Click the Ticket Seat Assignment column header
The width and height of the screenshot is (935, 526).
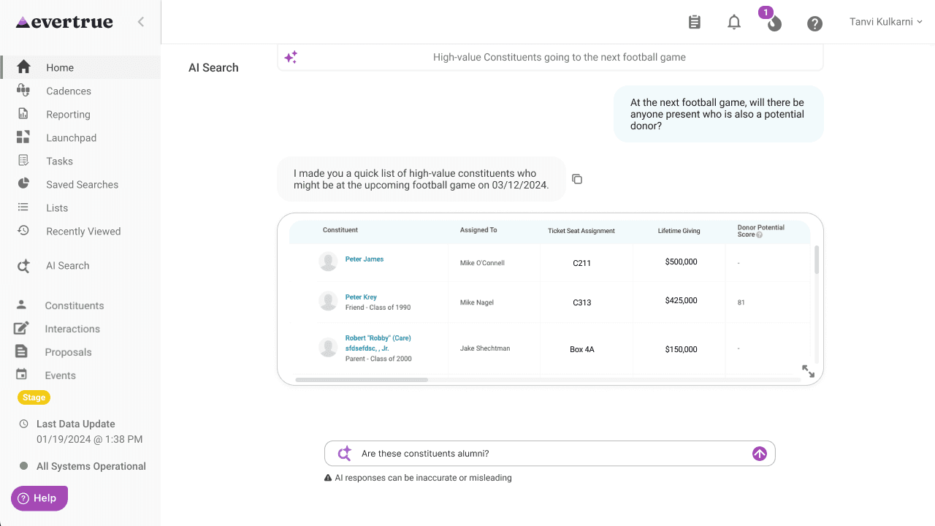pos(581,231)
